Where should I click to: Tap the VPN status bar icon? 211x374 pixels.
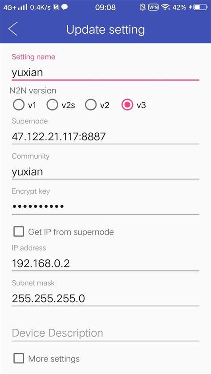point(154,7)
